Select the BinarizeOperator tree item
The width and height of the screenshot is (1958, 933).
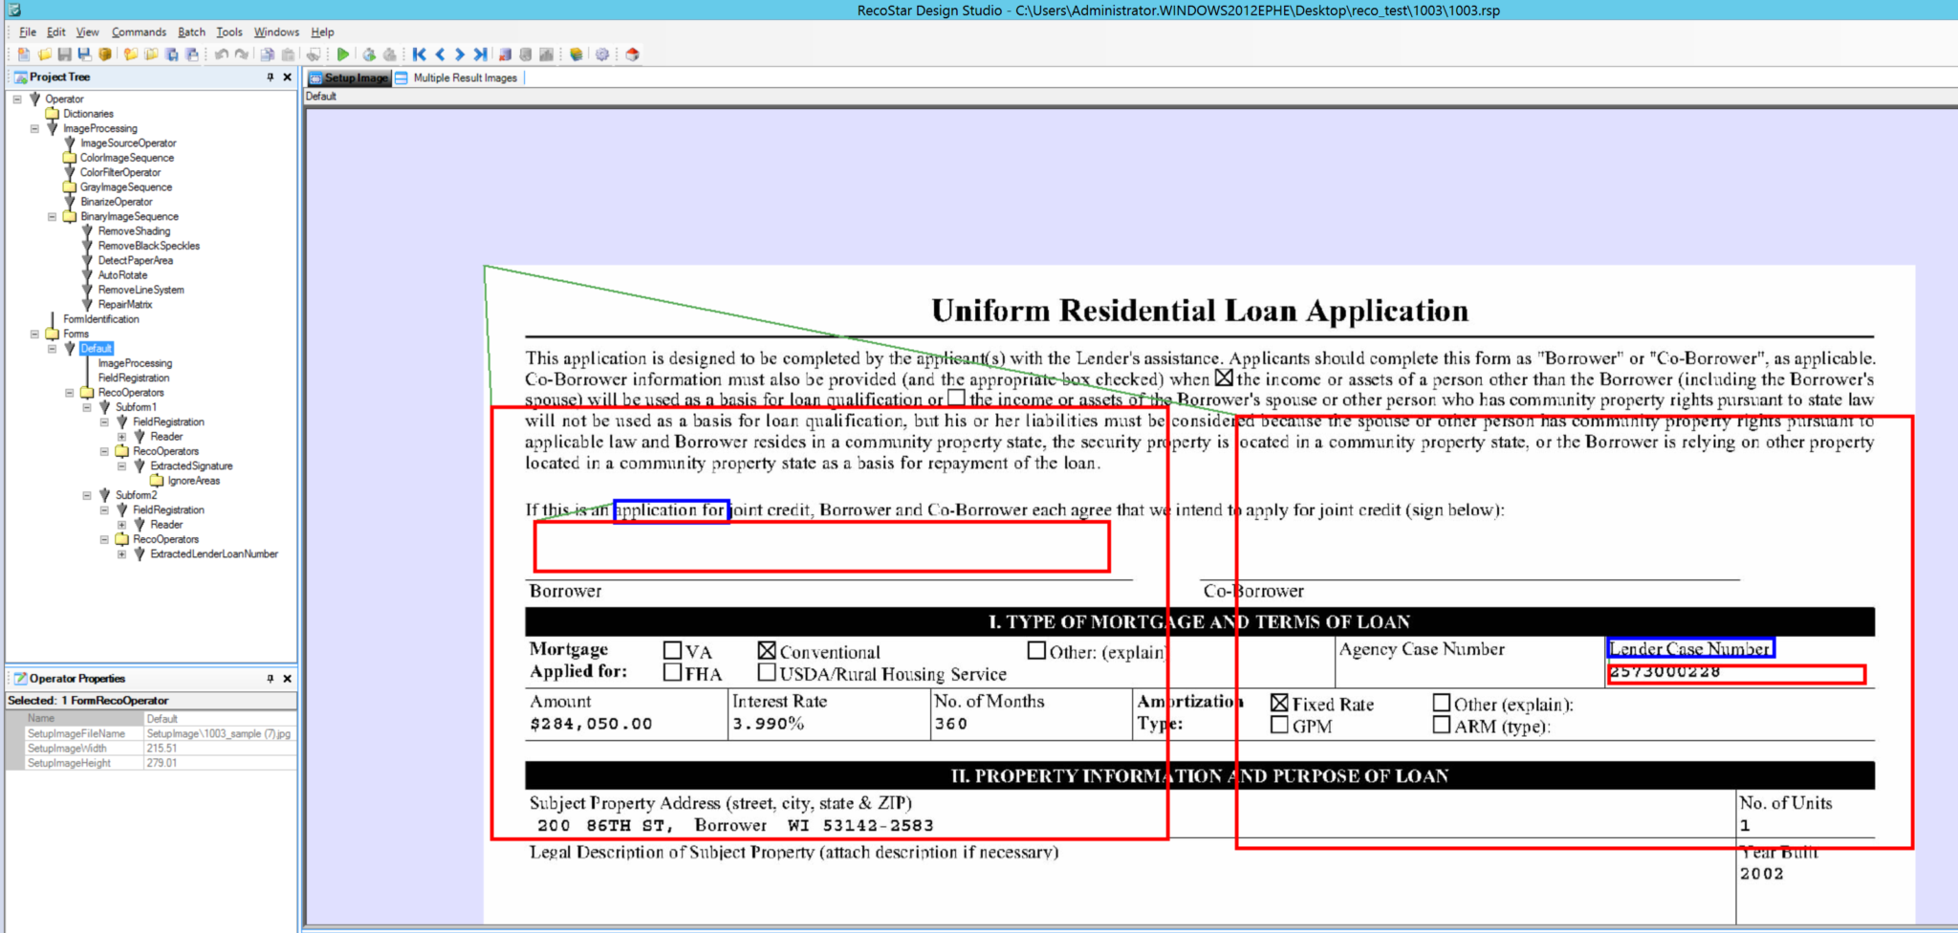(117, 202)
